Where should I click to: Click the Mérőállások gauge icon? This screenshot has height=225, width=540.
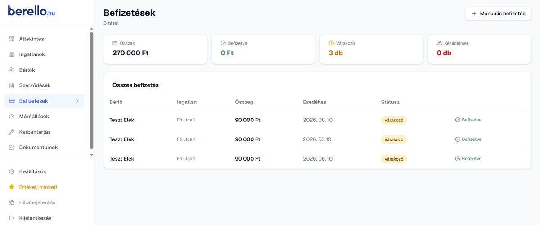point(12,117)
